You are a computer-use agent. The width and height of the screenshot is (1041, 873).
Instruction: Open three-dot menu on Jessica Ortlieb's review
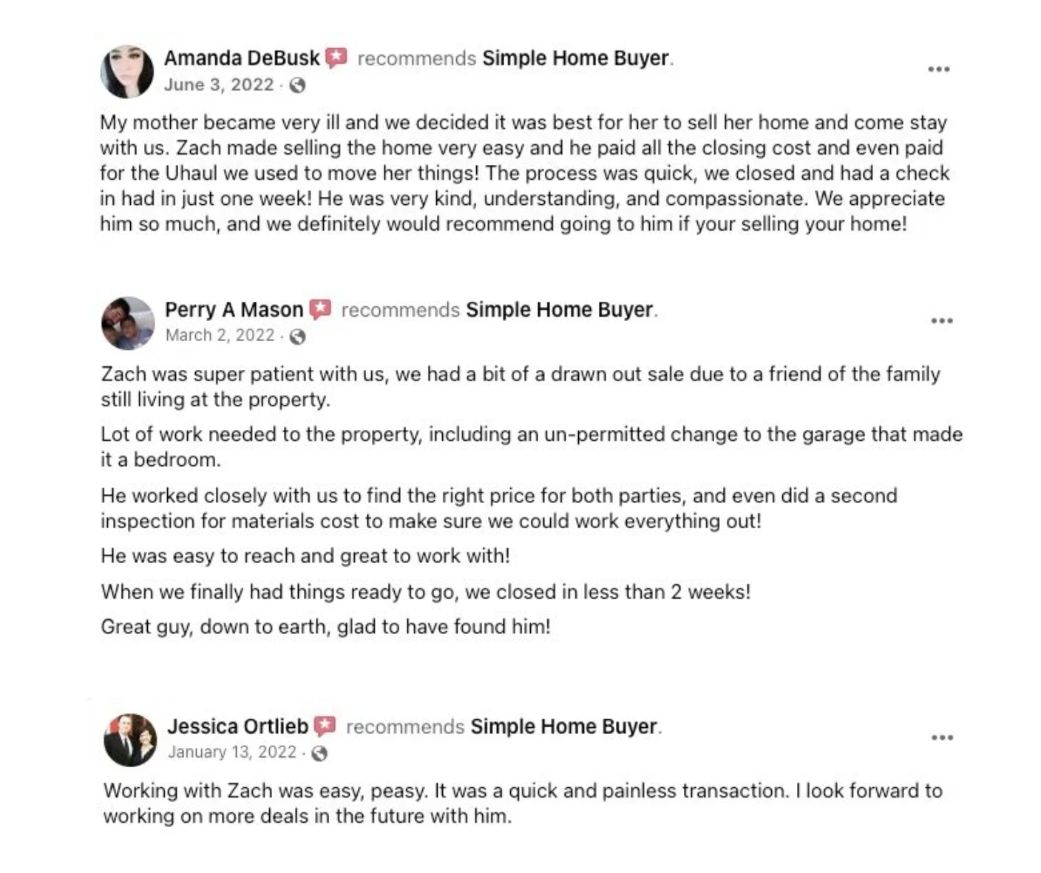tap(942, 738)
